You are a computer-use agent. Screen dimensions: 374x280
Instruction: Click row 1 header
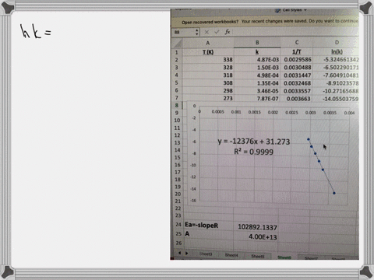(x=177, y=52)
